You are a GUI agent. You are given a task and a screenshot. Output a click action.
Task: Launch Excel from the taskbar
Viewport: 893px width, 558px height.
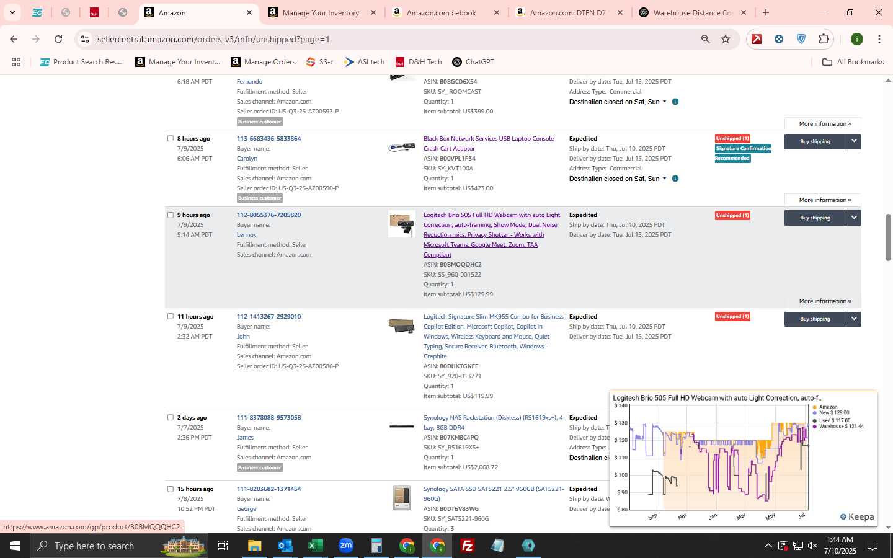tap(315, 546)
